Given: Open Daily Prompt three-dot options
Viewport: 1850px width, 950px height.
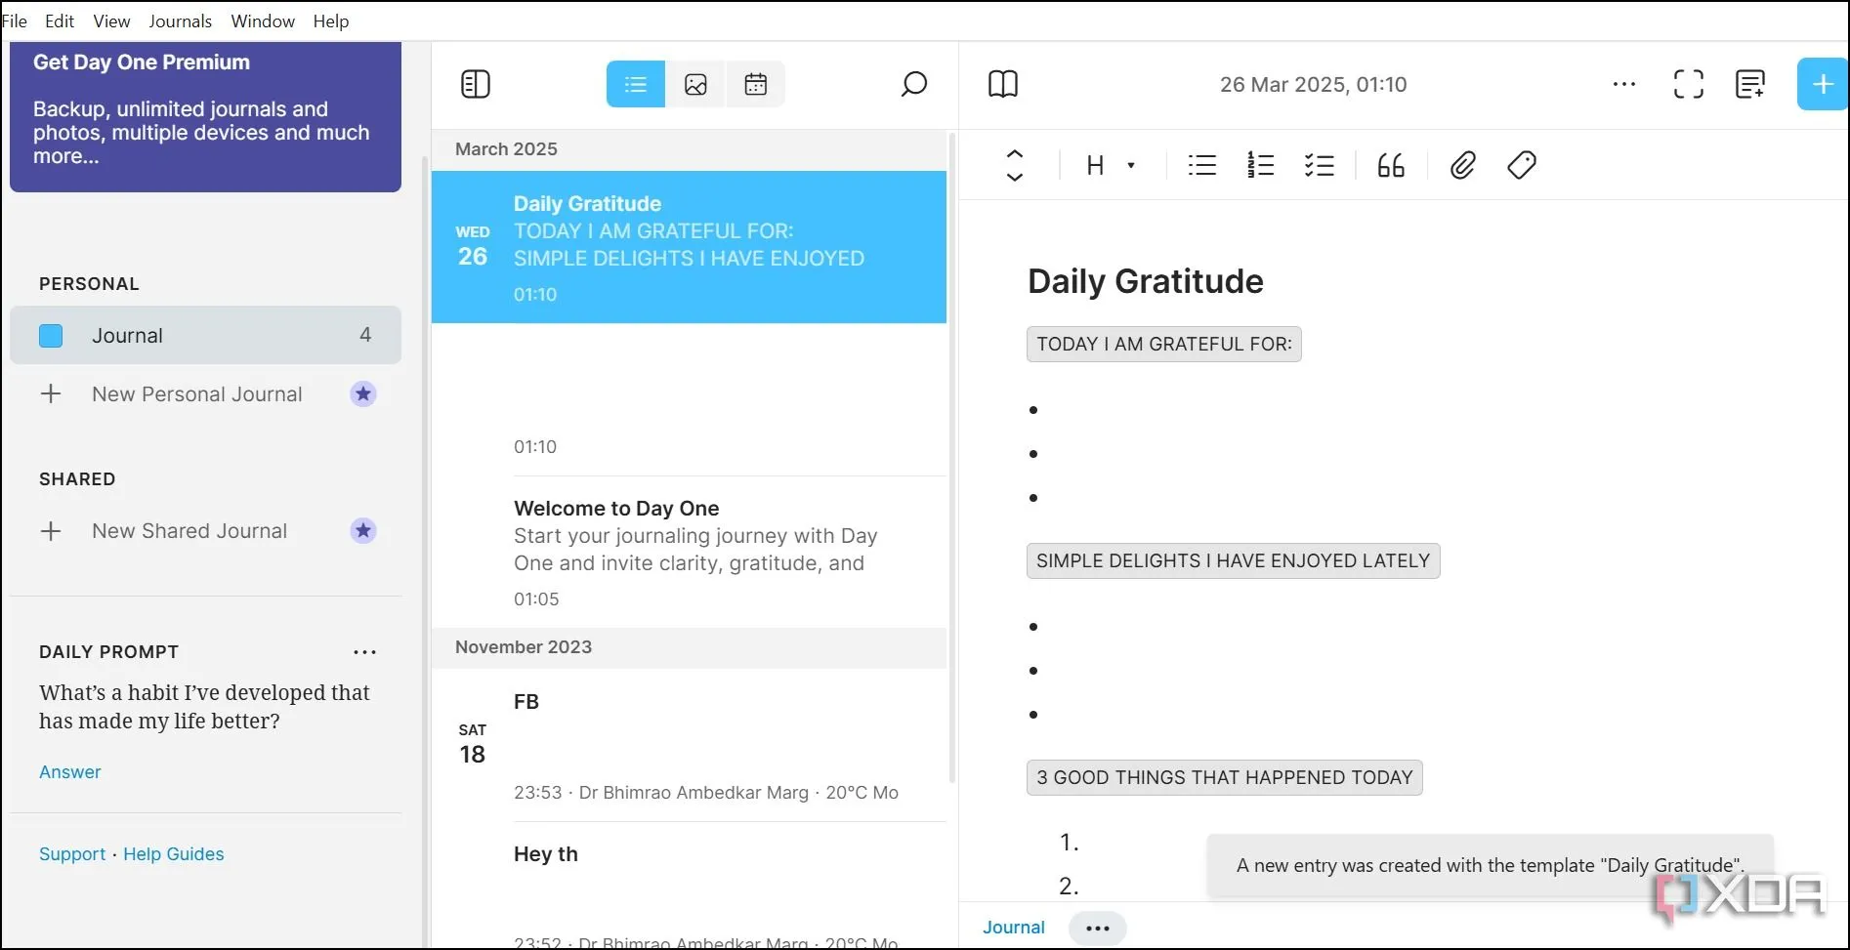Looking at the screenshot, I should point(364,652).
